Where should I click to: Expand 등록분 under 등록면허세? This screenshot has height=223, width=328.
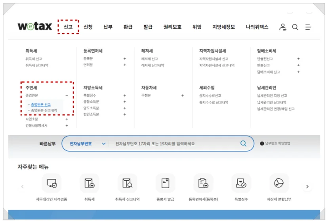coord(125,59)
